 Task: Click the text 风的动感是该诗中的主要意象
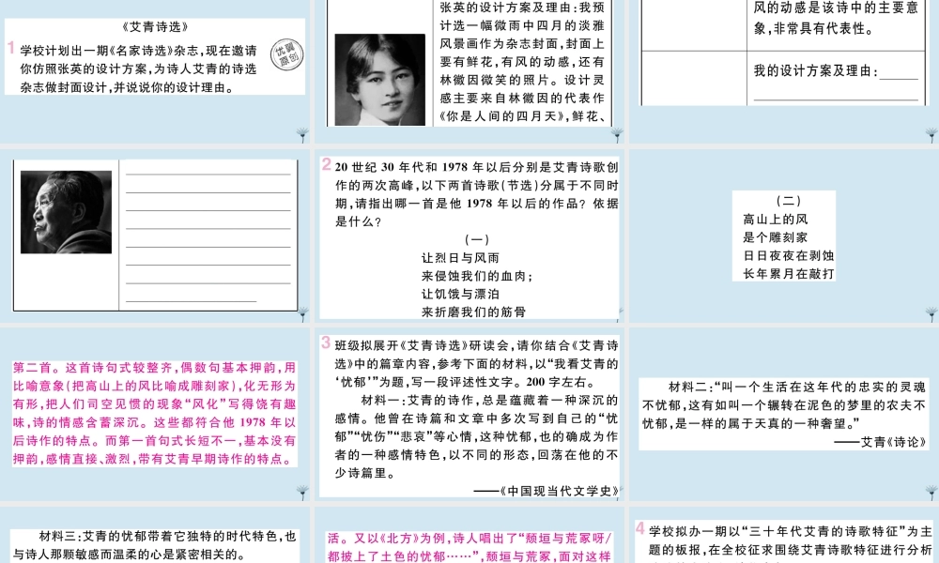836,17
